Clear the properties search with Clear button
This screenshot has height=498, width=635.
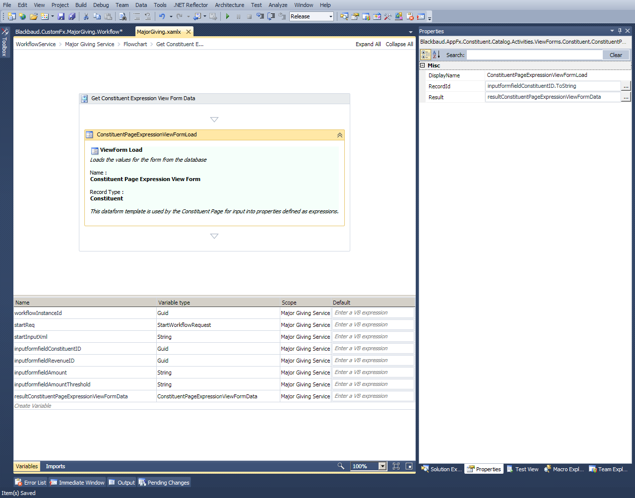pyautogui.click(x=616, y=55)
